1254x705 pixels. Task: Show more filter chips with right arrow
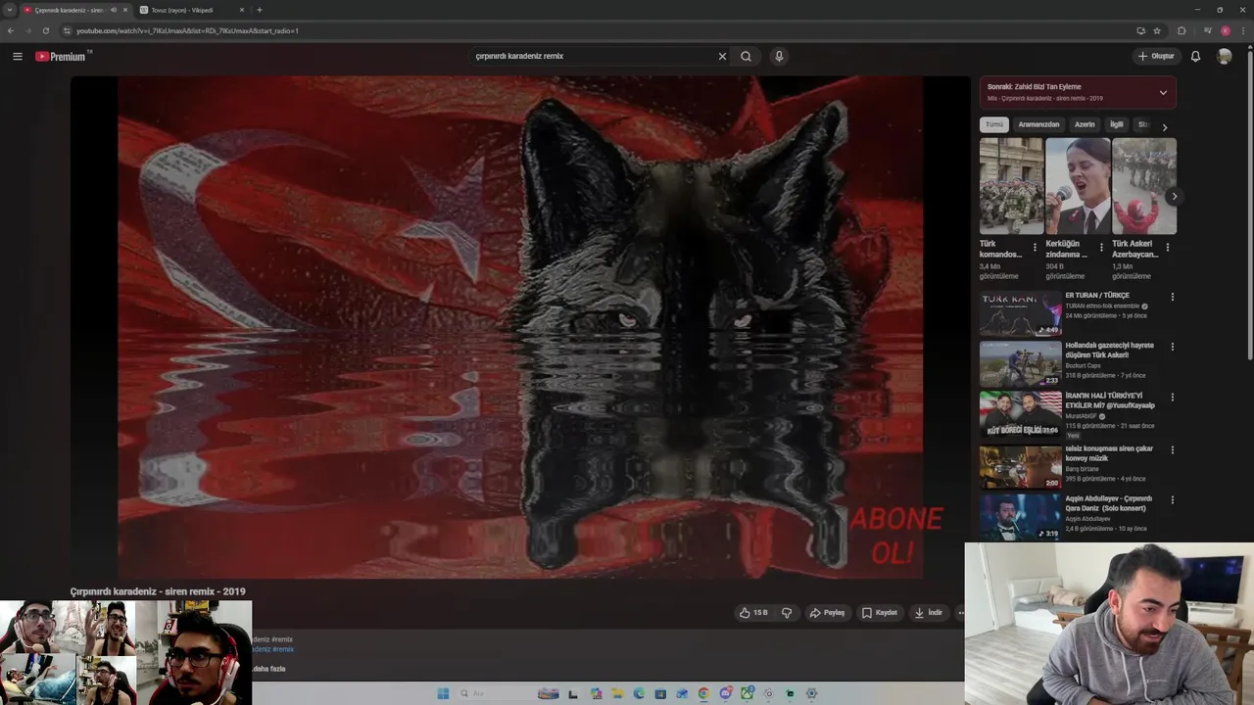coord(1164,127)
